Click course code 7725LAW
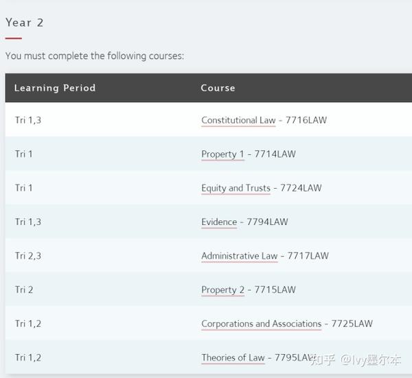The height and width of the screenshot is (378, 412). 352,324
